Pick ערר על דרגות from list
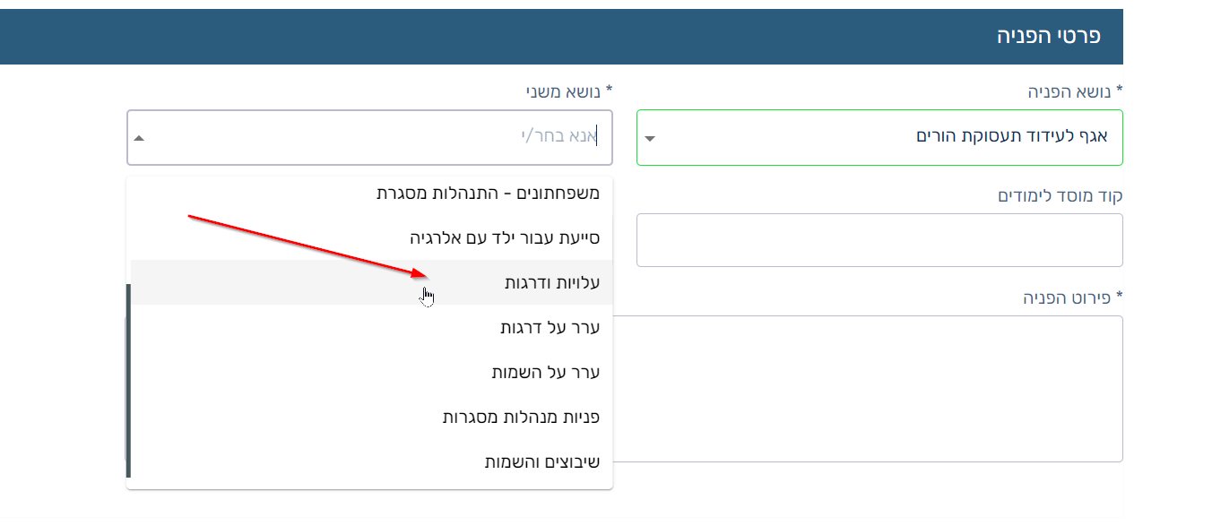 tap(550, 328)
